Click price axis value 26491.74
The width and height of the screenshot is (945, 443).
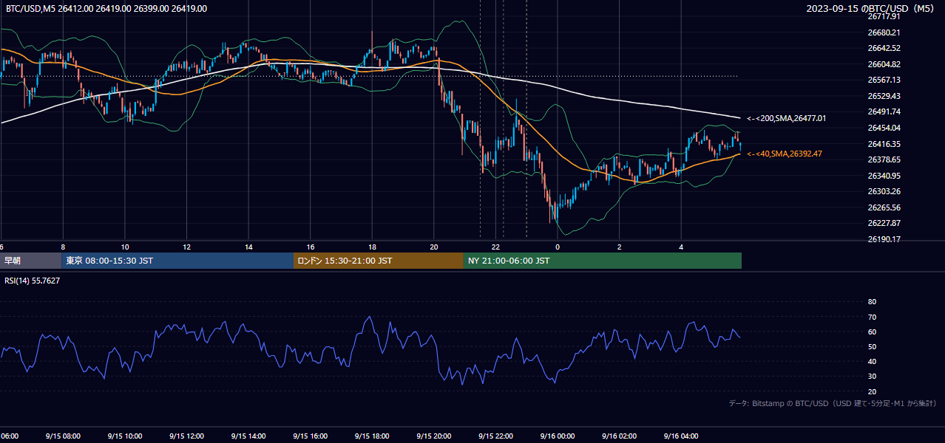pos(884,111)
